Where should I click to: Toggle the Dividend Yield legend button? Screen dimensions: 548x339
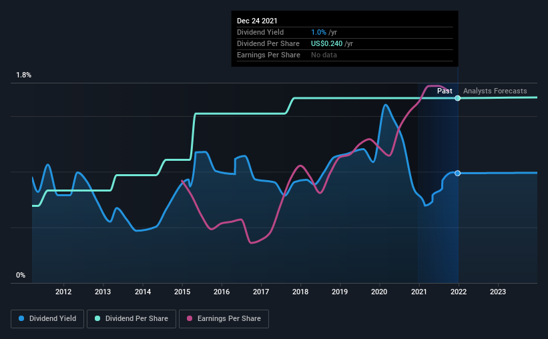(47, 319)
